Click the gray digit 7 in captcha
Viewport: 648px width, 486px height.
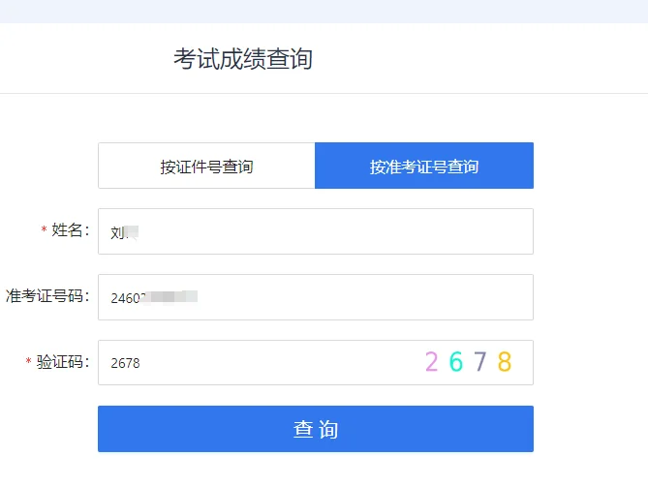pos(480,362)
